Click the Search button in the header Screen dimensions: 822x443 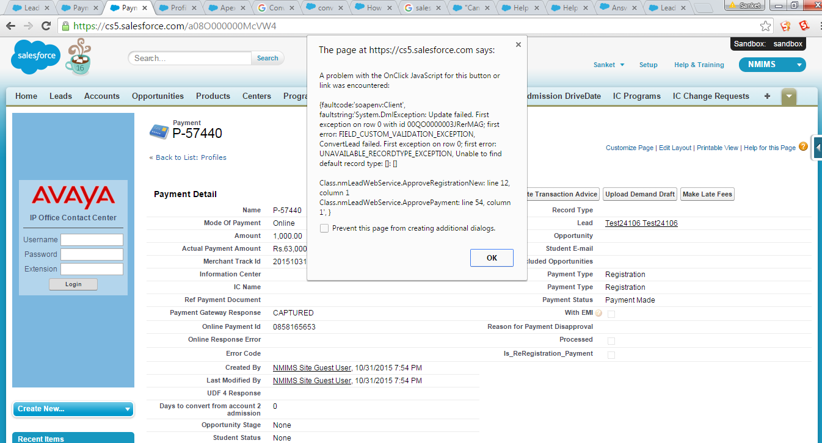coord(267,58)
